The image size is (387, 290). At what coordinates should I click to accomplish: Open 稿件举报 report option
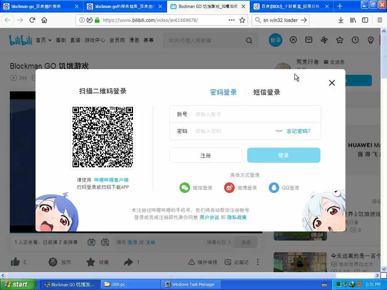coord(203,262)
